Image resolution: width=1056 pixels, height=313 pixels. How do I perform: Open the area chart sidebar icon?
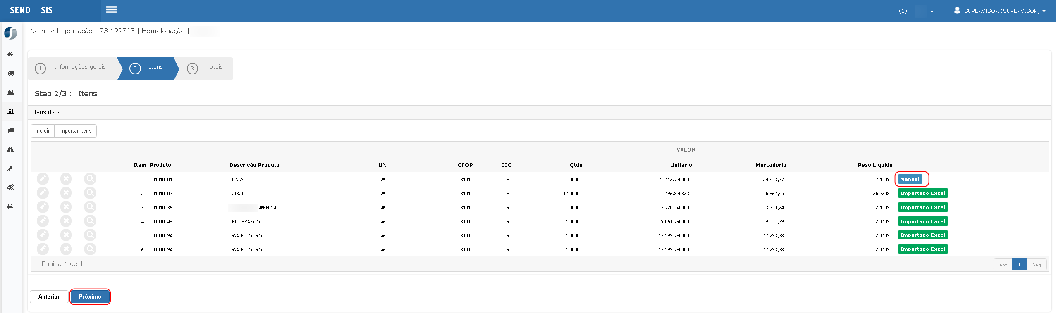click(x=10, y=92)
